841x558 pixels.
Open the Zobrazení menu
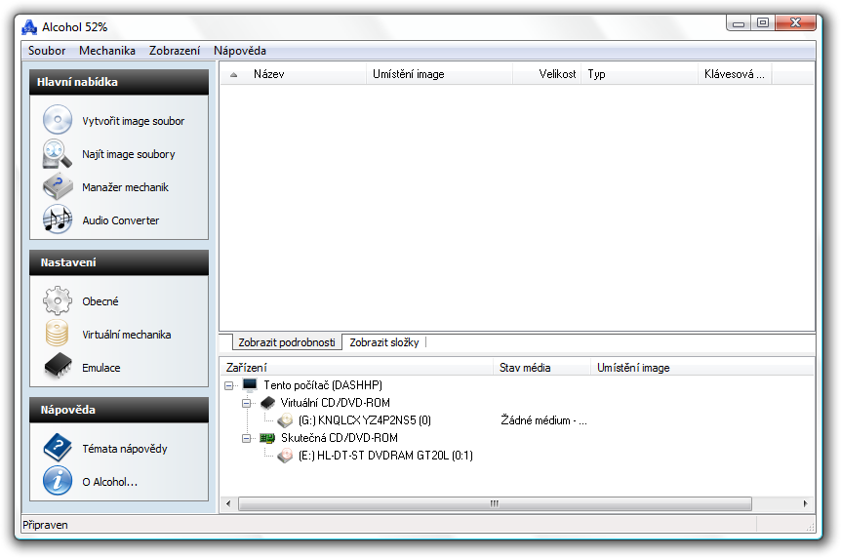click(x=175, y=51)
